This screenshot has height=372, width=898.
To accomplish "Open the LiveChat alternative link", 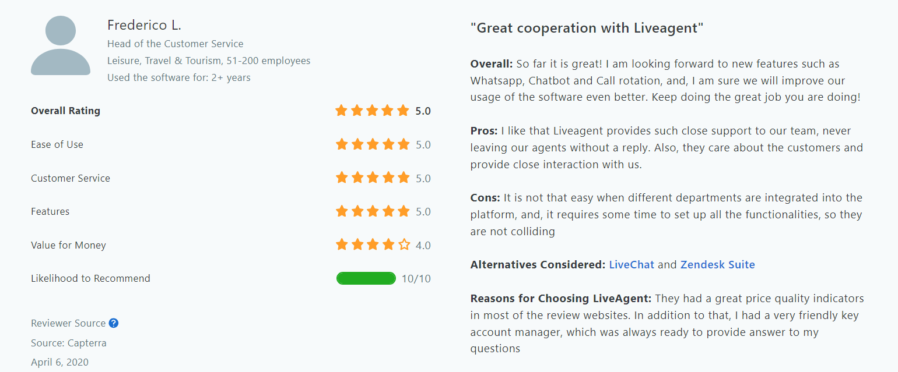I will [632, 265].
